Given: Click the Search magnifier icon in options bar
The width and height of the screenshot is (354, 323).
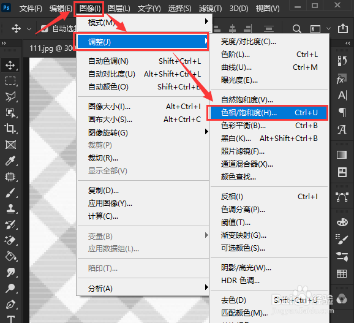Looking at the screenshot, I should coord(296,29).
